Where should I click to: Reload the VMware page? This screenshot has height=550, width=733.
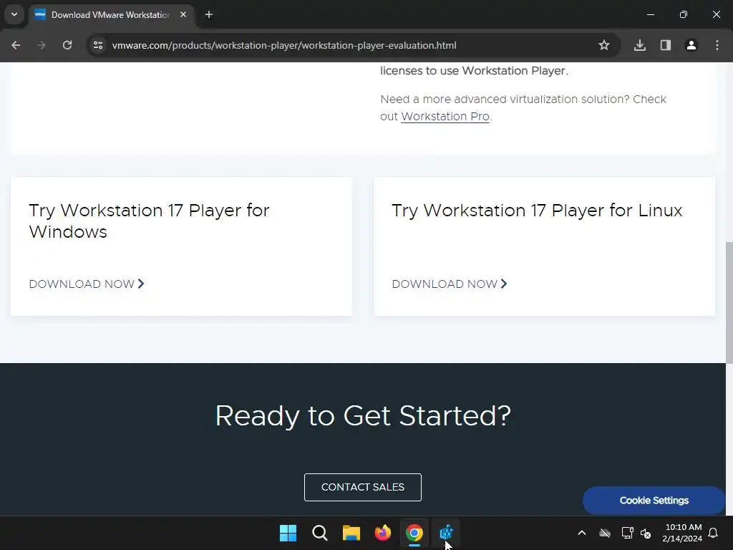[67, 45]
